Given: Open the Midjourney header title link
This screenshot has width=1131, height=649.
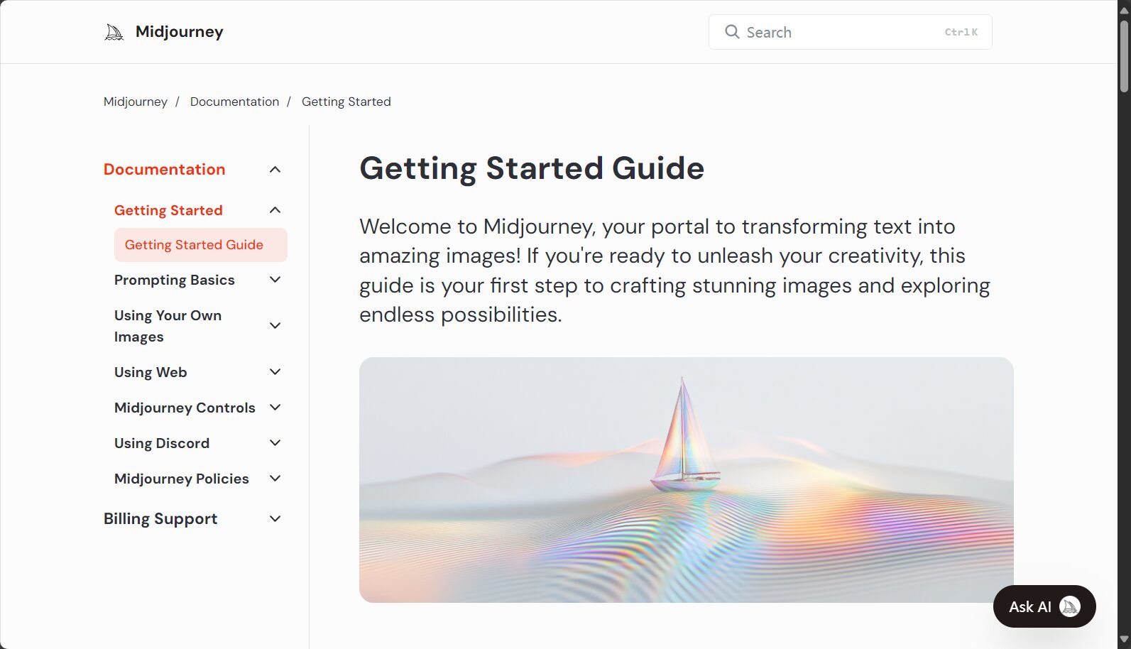Looking at the screenshot, I should 179,32.
